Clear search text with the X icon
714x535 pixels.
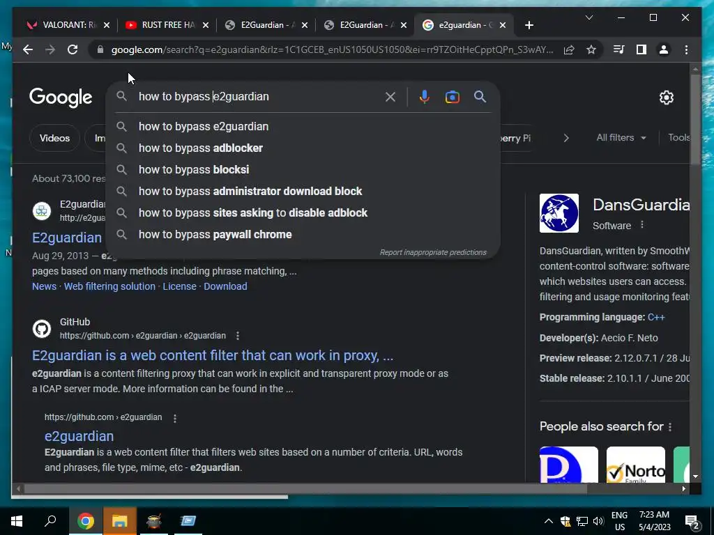tap(390, 96)
